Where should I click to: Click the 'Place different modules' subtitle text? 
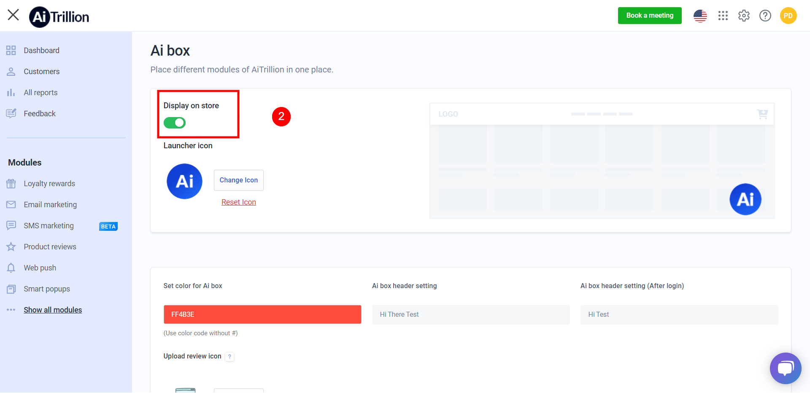click(242, 70)
